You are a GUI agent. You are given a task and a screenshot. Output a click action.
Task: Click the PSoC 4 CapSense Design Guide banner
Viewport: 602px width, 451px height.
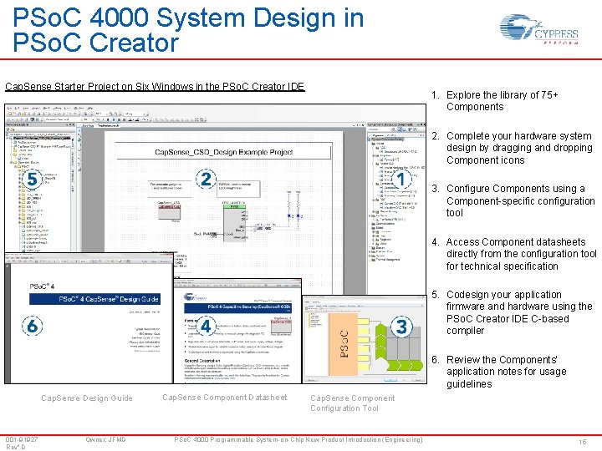coord(94,299)
